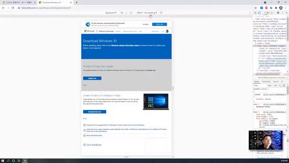Open the Software Download header link
Viewport: 289px width, 163px height.
(x=106, y=31)
